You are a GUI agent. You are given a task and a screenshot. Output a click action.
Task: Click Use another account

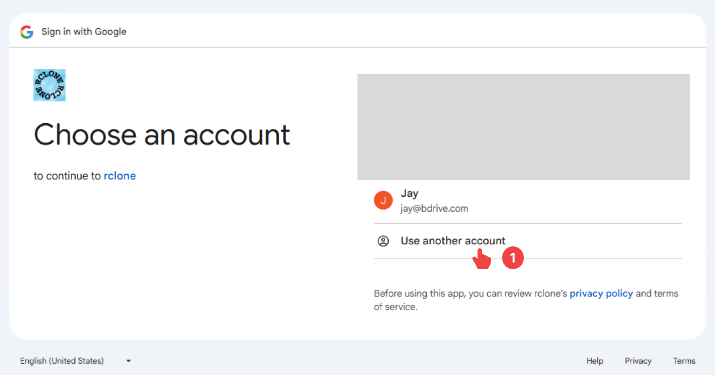click(453, 241)
